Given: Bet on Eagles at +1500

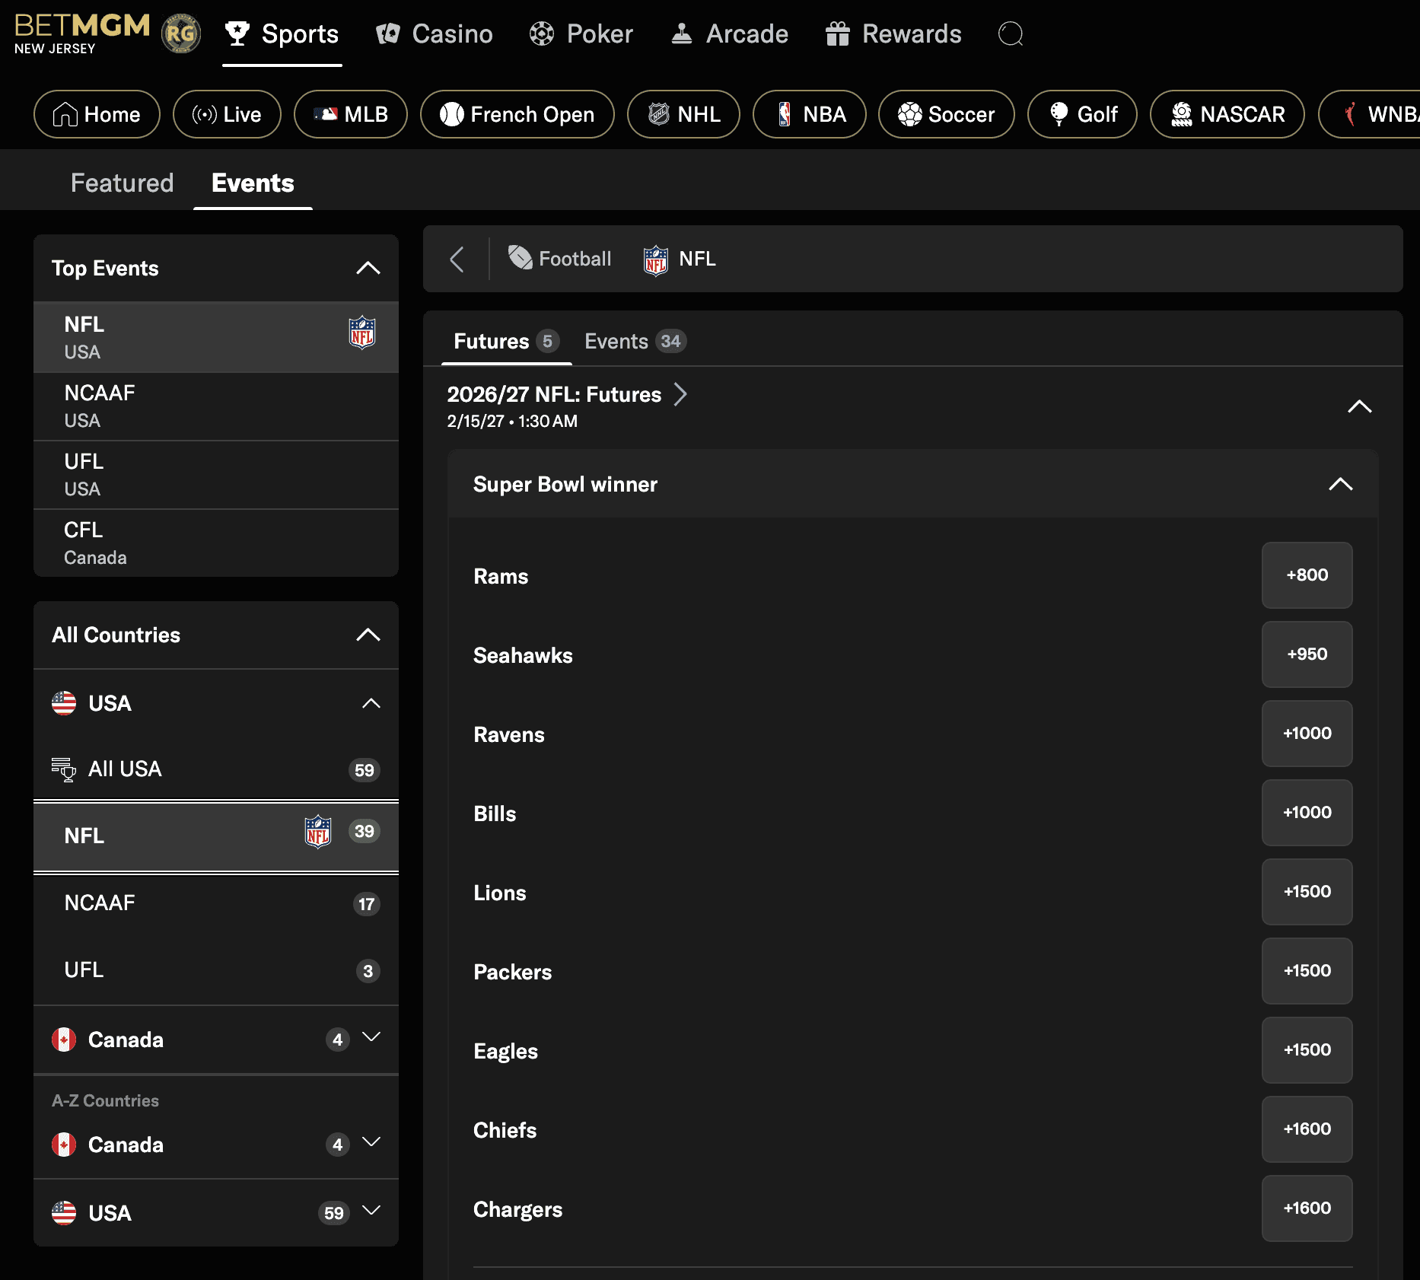Looking at the screenshot, I should tap(1307, 1050).
